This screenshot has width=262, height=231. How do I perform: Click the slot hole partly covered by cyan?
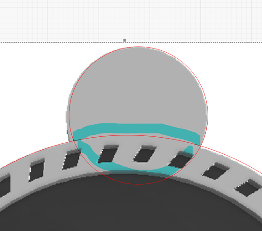click(x=181, y=159)
